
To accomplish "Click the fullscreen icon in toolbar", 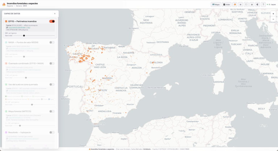I will tap(246, 5).
